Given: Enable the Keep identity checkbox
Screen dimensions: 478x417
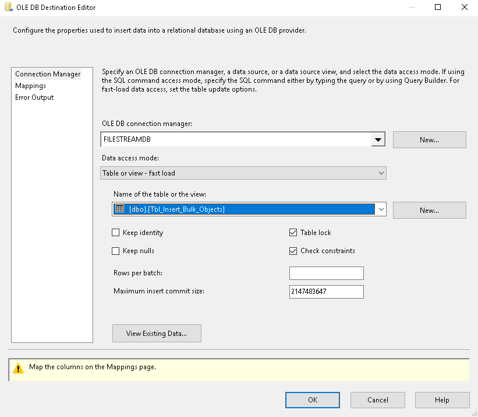Looking at the screenshot, I should click(x=115, y=233).
